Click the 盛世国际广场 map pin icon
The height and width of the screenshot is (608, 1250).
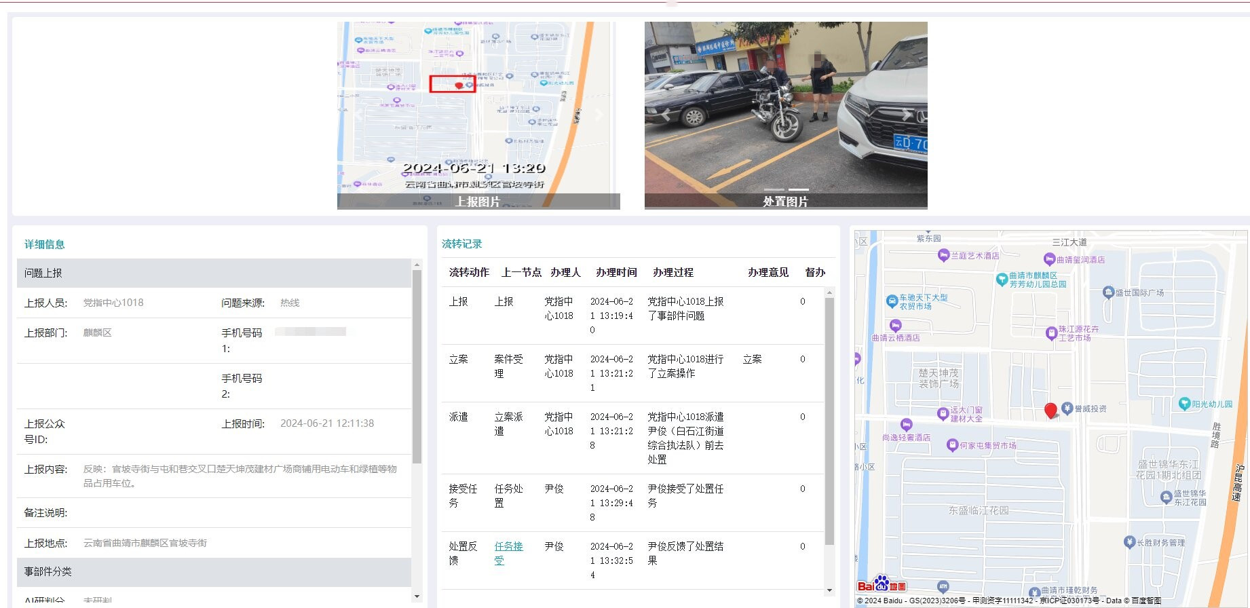click(x=1108, y=292)
